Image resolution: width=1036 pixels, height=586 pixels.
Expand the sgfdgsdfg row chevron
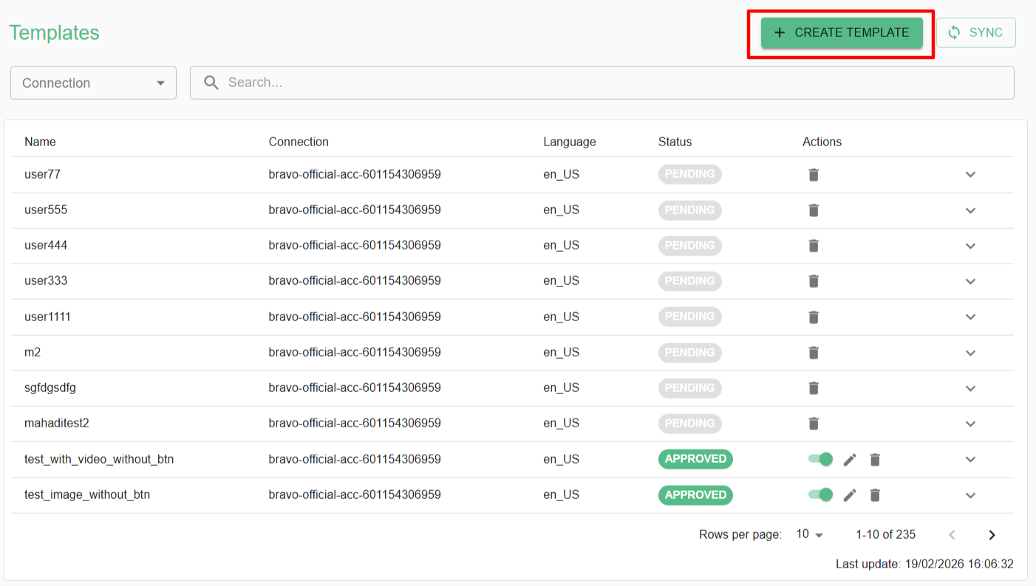970,388
